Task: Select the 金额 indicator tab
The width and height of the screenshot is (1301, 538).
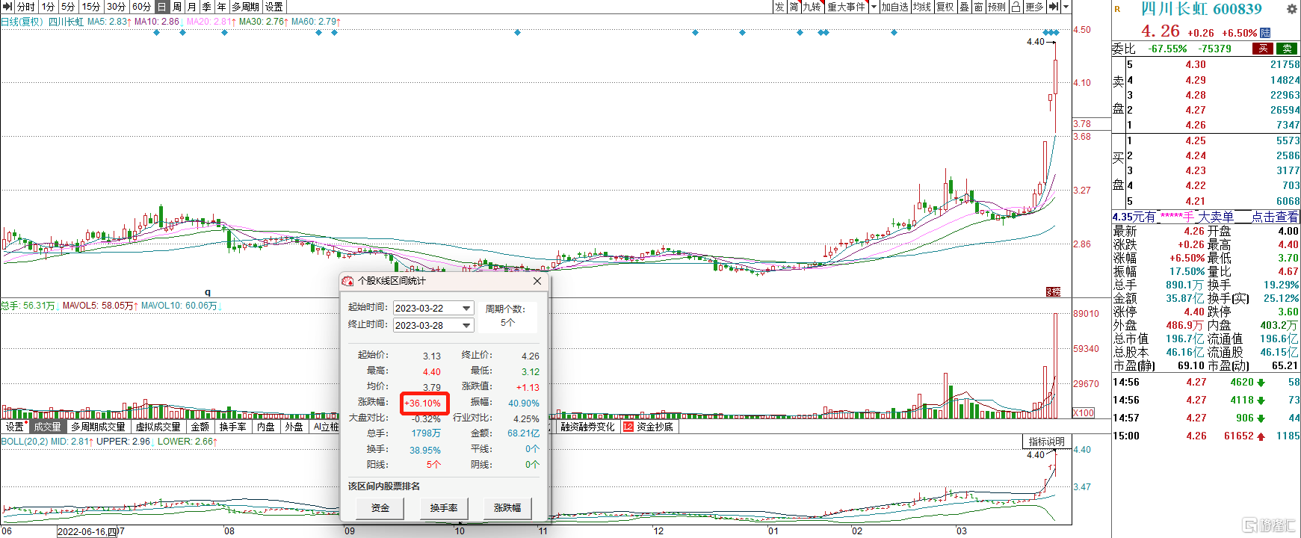Action: 200,427
